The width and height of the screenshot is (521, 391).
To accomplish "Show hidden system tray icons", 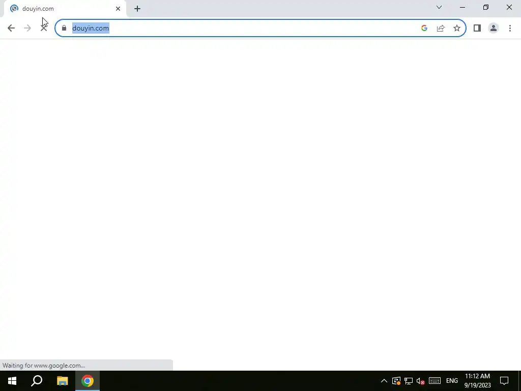I will pos(384,381).
